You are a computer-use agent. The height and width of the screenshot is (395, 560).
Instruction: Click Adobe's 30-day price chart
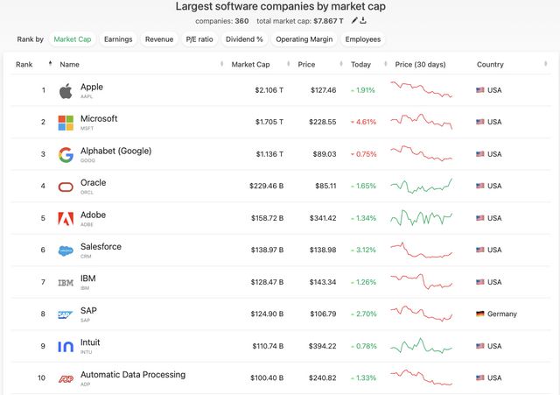(x=422, y=218)
